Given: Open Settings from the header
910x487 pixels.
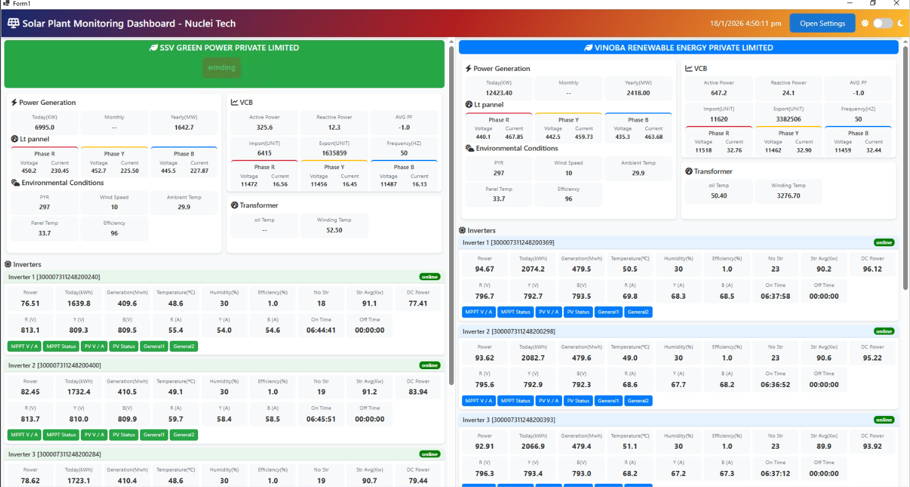Looking at the screenshot, I should pyautogui.click(x=822, y=23).
